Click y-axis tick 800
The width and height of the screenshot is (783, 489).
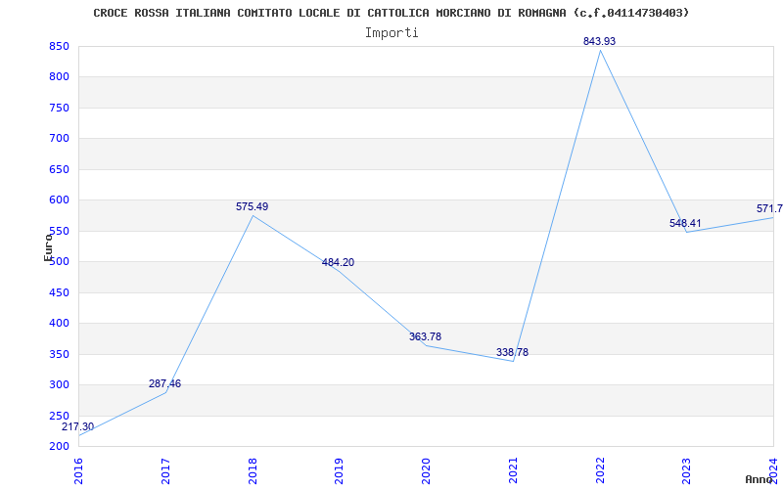click(59, 77)
